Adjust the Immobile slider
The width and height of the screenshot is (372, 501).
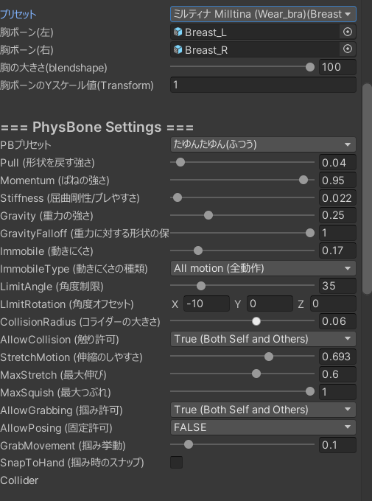pyautogui.click(x=242, y=251)
